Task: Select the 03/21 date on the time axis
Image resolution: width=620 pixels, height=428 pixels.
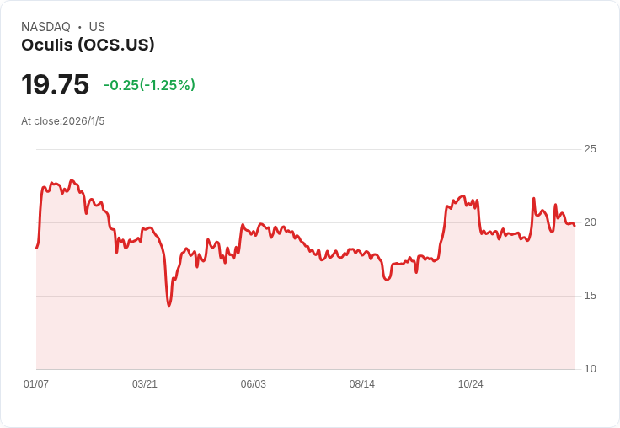Action: (145, 384)
